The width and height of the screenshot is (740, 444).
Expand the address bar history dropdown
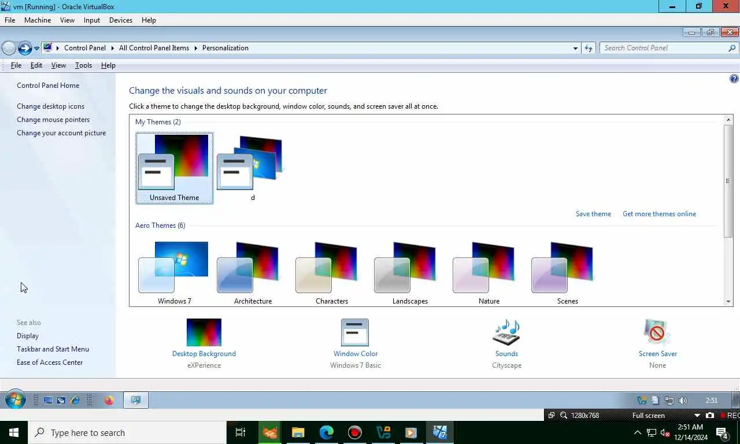[x=575, y=48]
